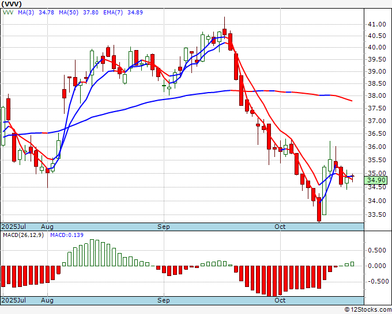Click the 2025Jul label on MACD axis

pos(13,300)
